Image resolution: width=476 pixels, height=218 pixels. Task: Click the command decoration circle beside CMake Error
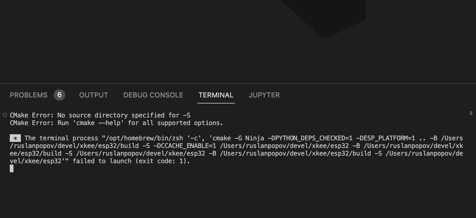(x=5, y=115)
